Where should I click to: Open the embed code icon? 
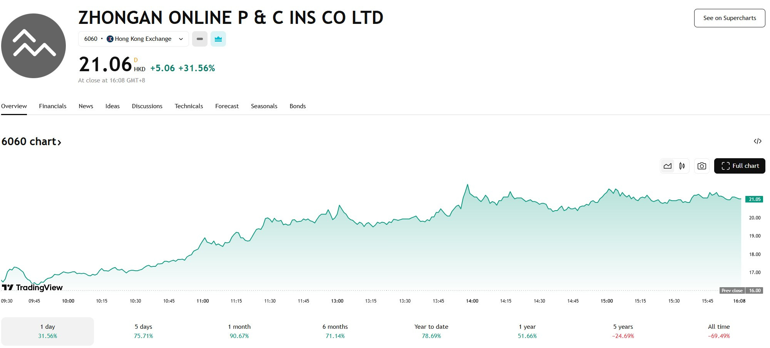758,141
